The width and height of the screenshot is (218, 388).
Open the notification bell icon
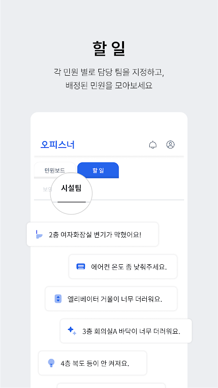click(153, 145)
